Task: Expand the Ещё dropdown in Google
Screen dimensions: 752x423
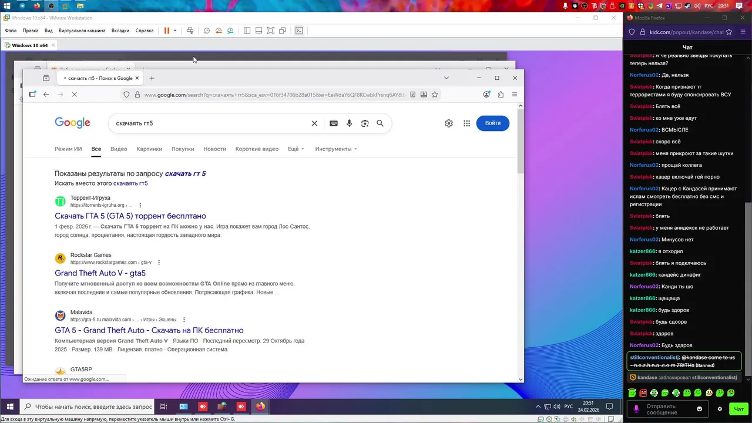Action: pos(296,149)
